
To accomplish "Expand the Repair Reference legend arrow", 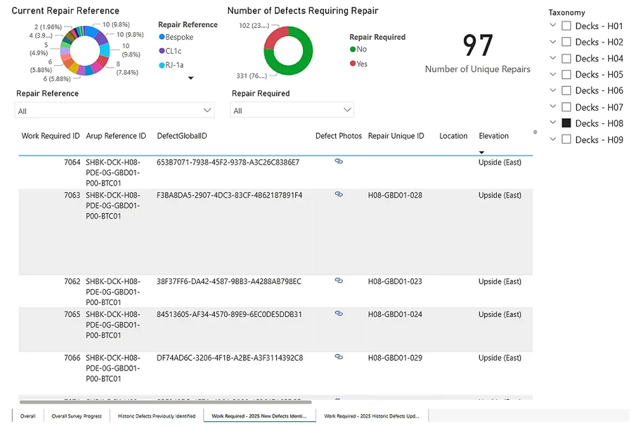I will [191, 77].
